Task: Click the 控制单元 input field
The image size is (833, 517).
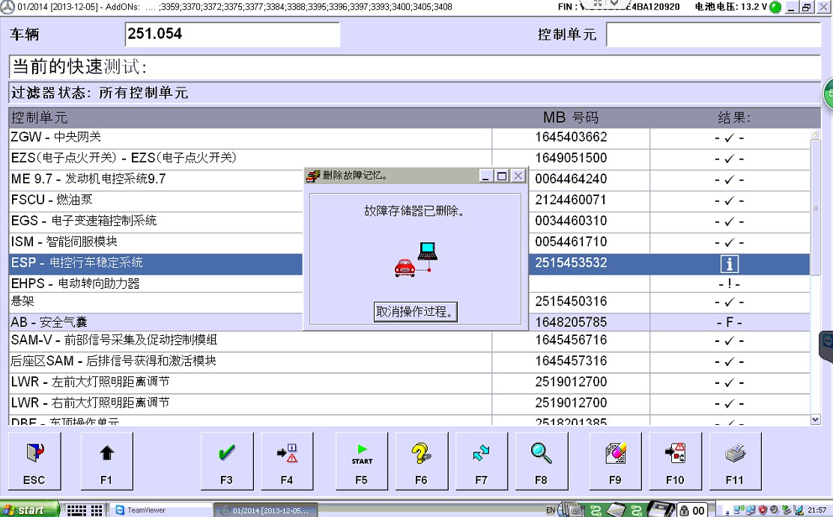Action: pos(712,34)
